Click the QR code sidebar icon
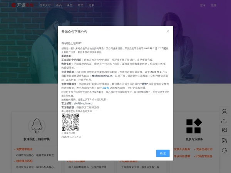This screenshot has width=231, height=173. [224, 130]
